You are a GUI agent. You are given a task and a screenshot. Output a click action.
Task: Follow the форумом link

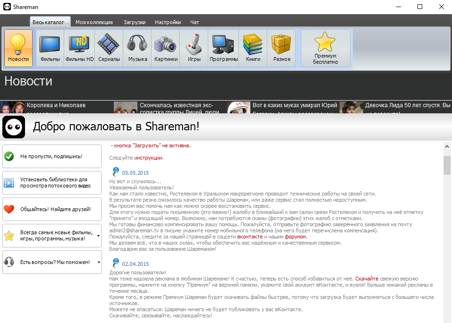(x=296, y=237)
